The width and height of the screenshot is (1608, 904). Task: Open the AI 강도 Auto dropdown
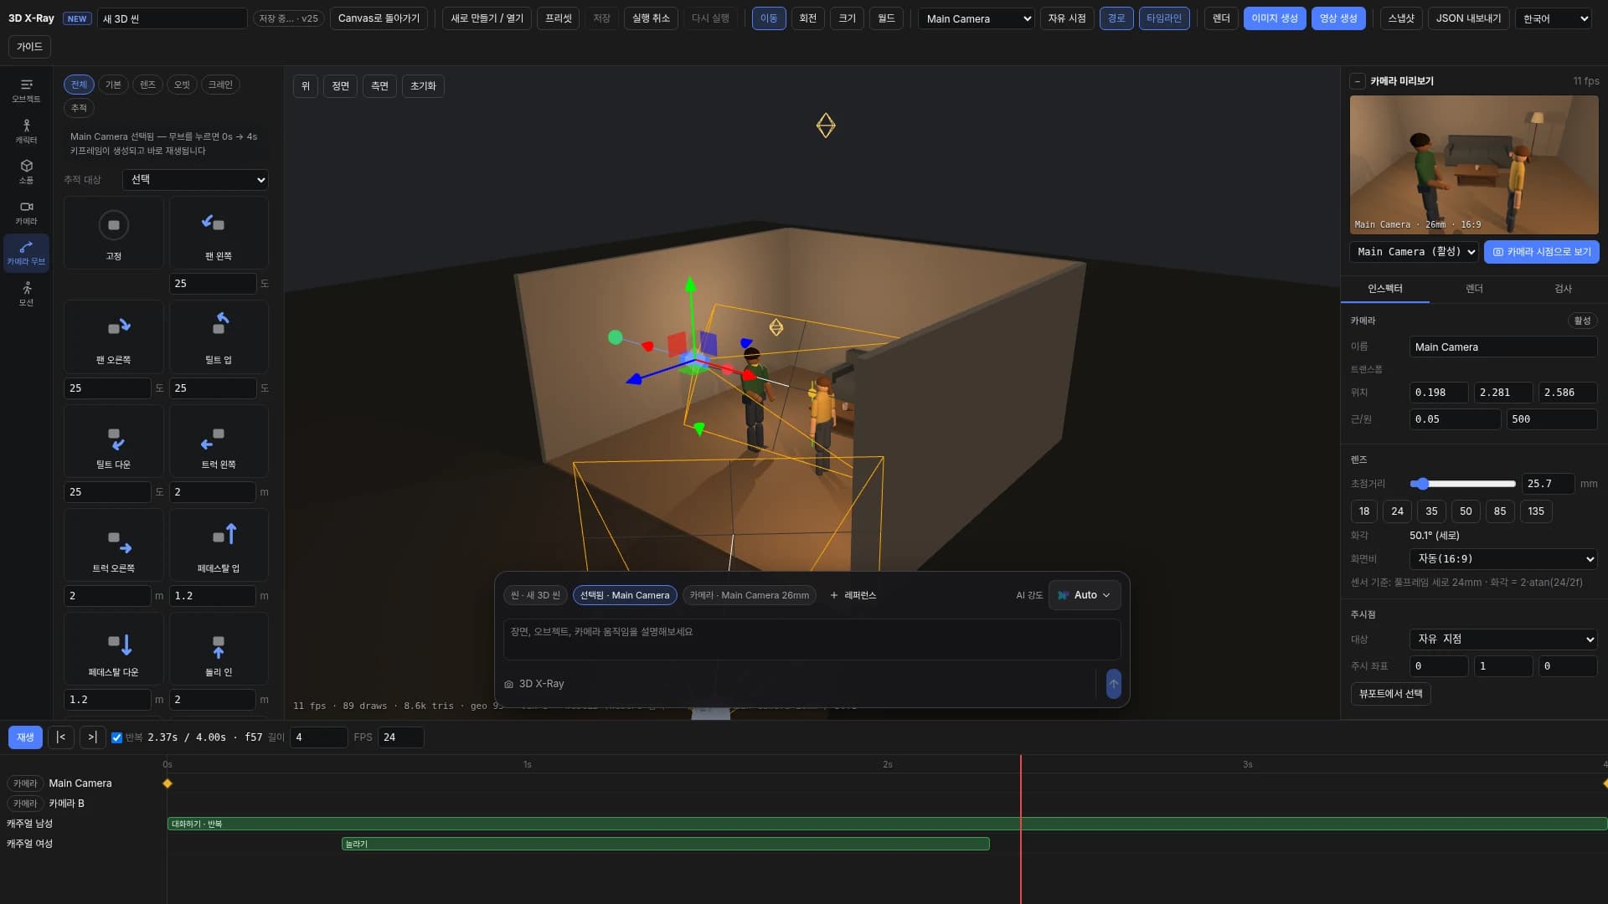[x=1085, y=595]
